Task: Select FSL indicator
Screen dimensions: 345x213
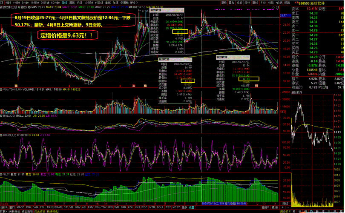Action: [43, 207]
